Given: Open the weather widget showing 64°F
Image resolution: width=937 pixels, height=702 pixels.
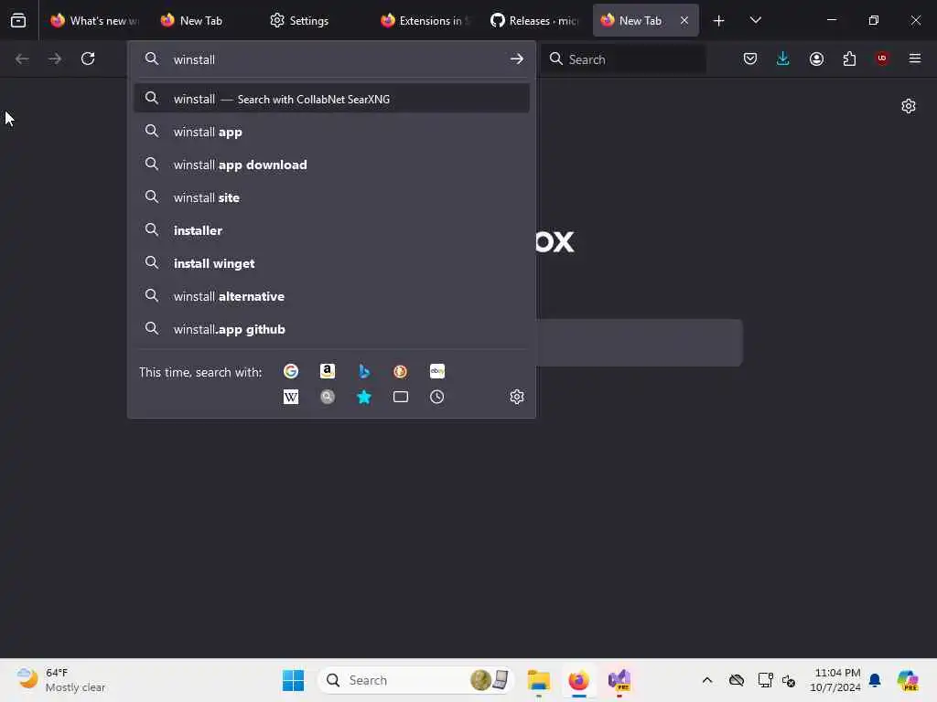Looking at the screenshot, I should 61,680.
